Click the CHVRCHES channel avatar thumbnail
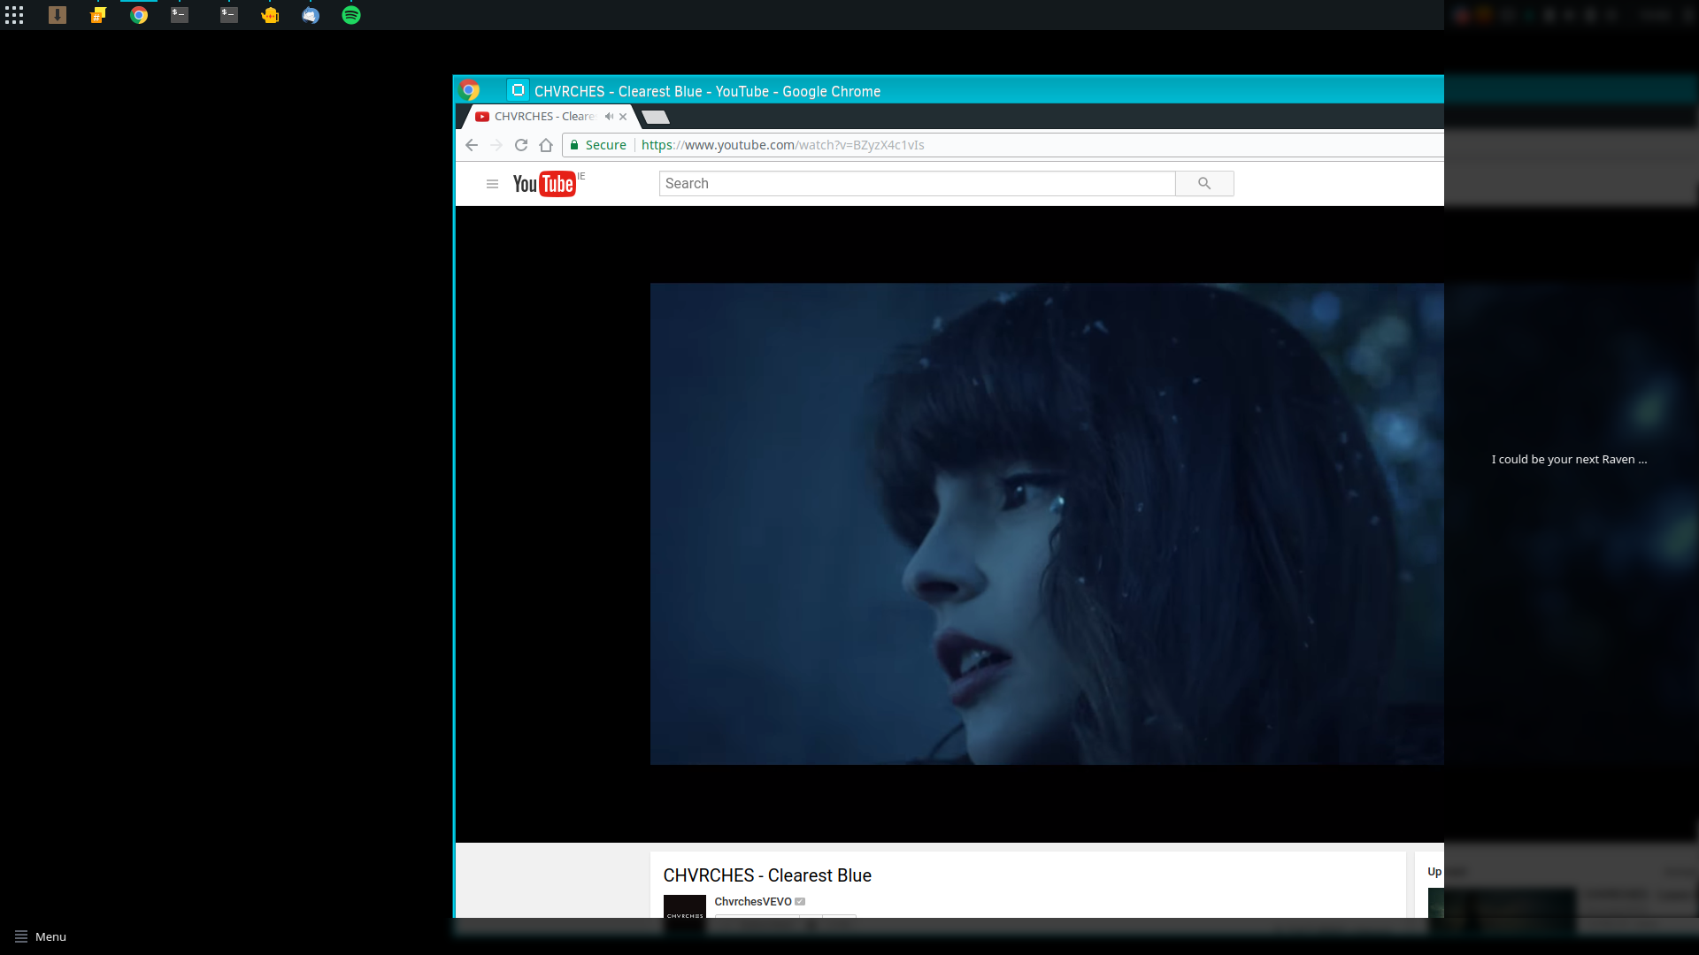This screenshot has height=955, width=1699. [685, 906]
